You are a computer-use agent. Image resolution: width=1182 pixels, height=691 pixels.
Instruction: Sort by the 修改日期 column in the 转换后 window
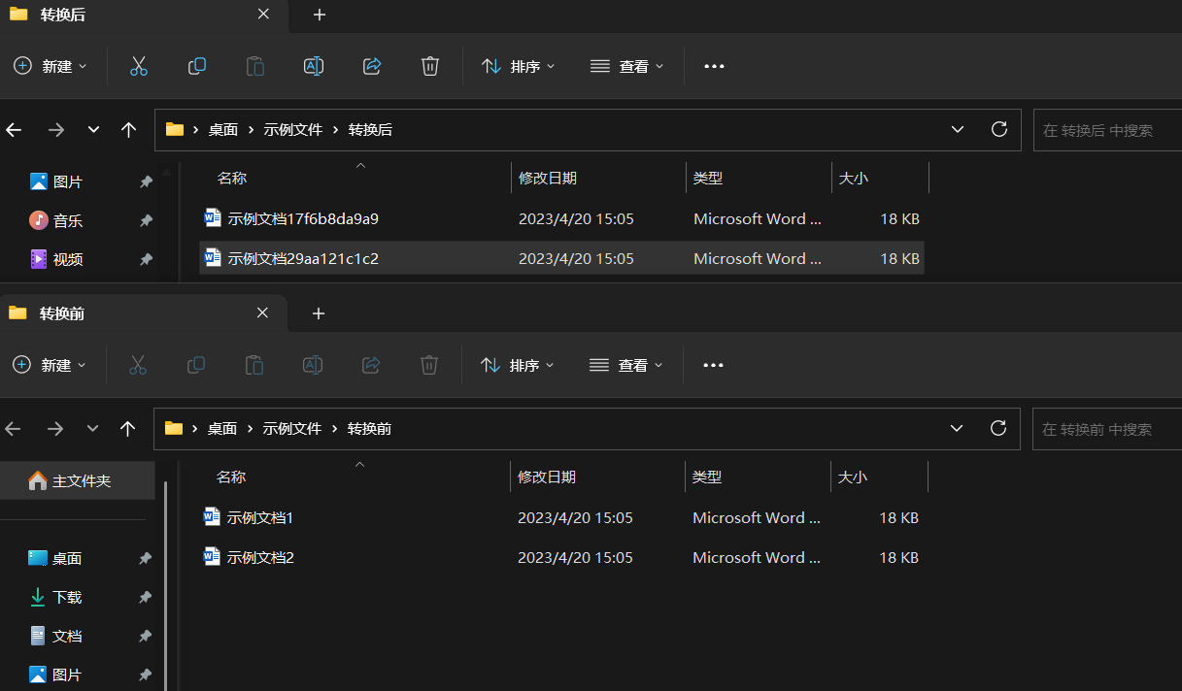pyautogui.click(x=548, y=179)
